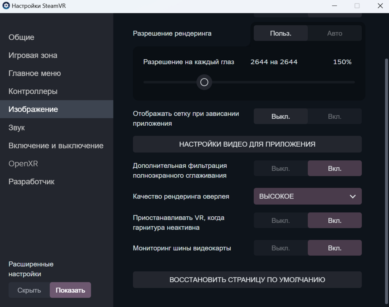Turn off pausing VR when headset inactive
This screenshot has height=307, width=389.
tap(280, 221)
